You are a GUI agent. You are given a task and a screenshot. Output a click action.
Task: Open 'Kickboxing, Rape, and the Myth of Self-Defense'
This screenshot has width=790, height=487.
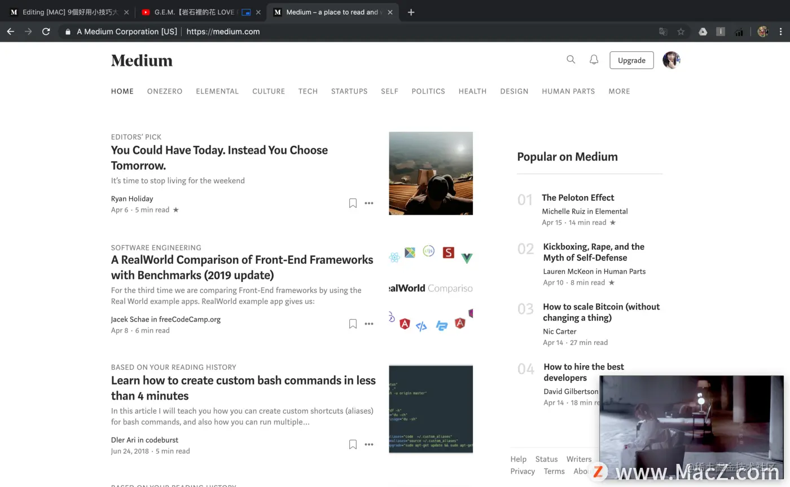pyautogui.click(x=594, y=252)
